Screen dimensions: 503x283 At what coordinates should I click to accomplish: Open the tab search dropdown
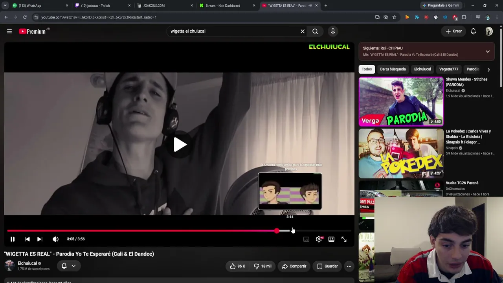click(5, 6)
